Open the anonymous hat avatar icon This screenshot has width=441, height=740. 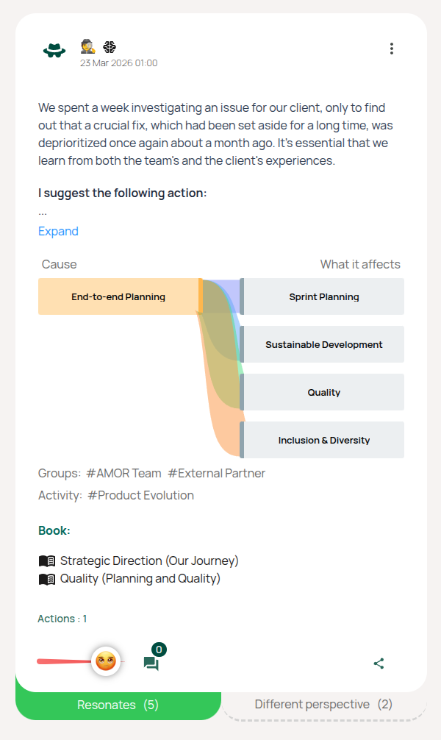pos(54,49)
